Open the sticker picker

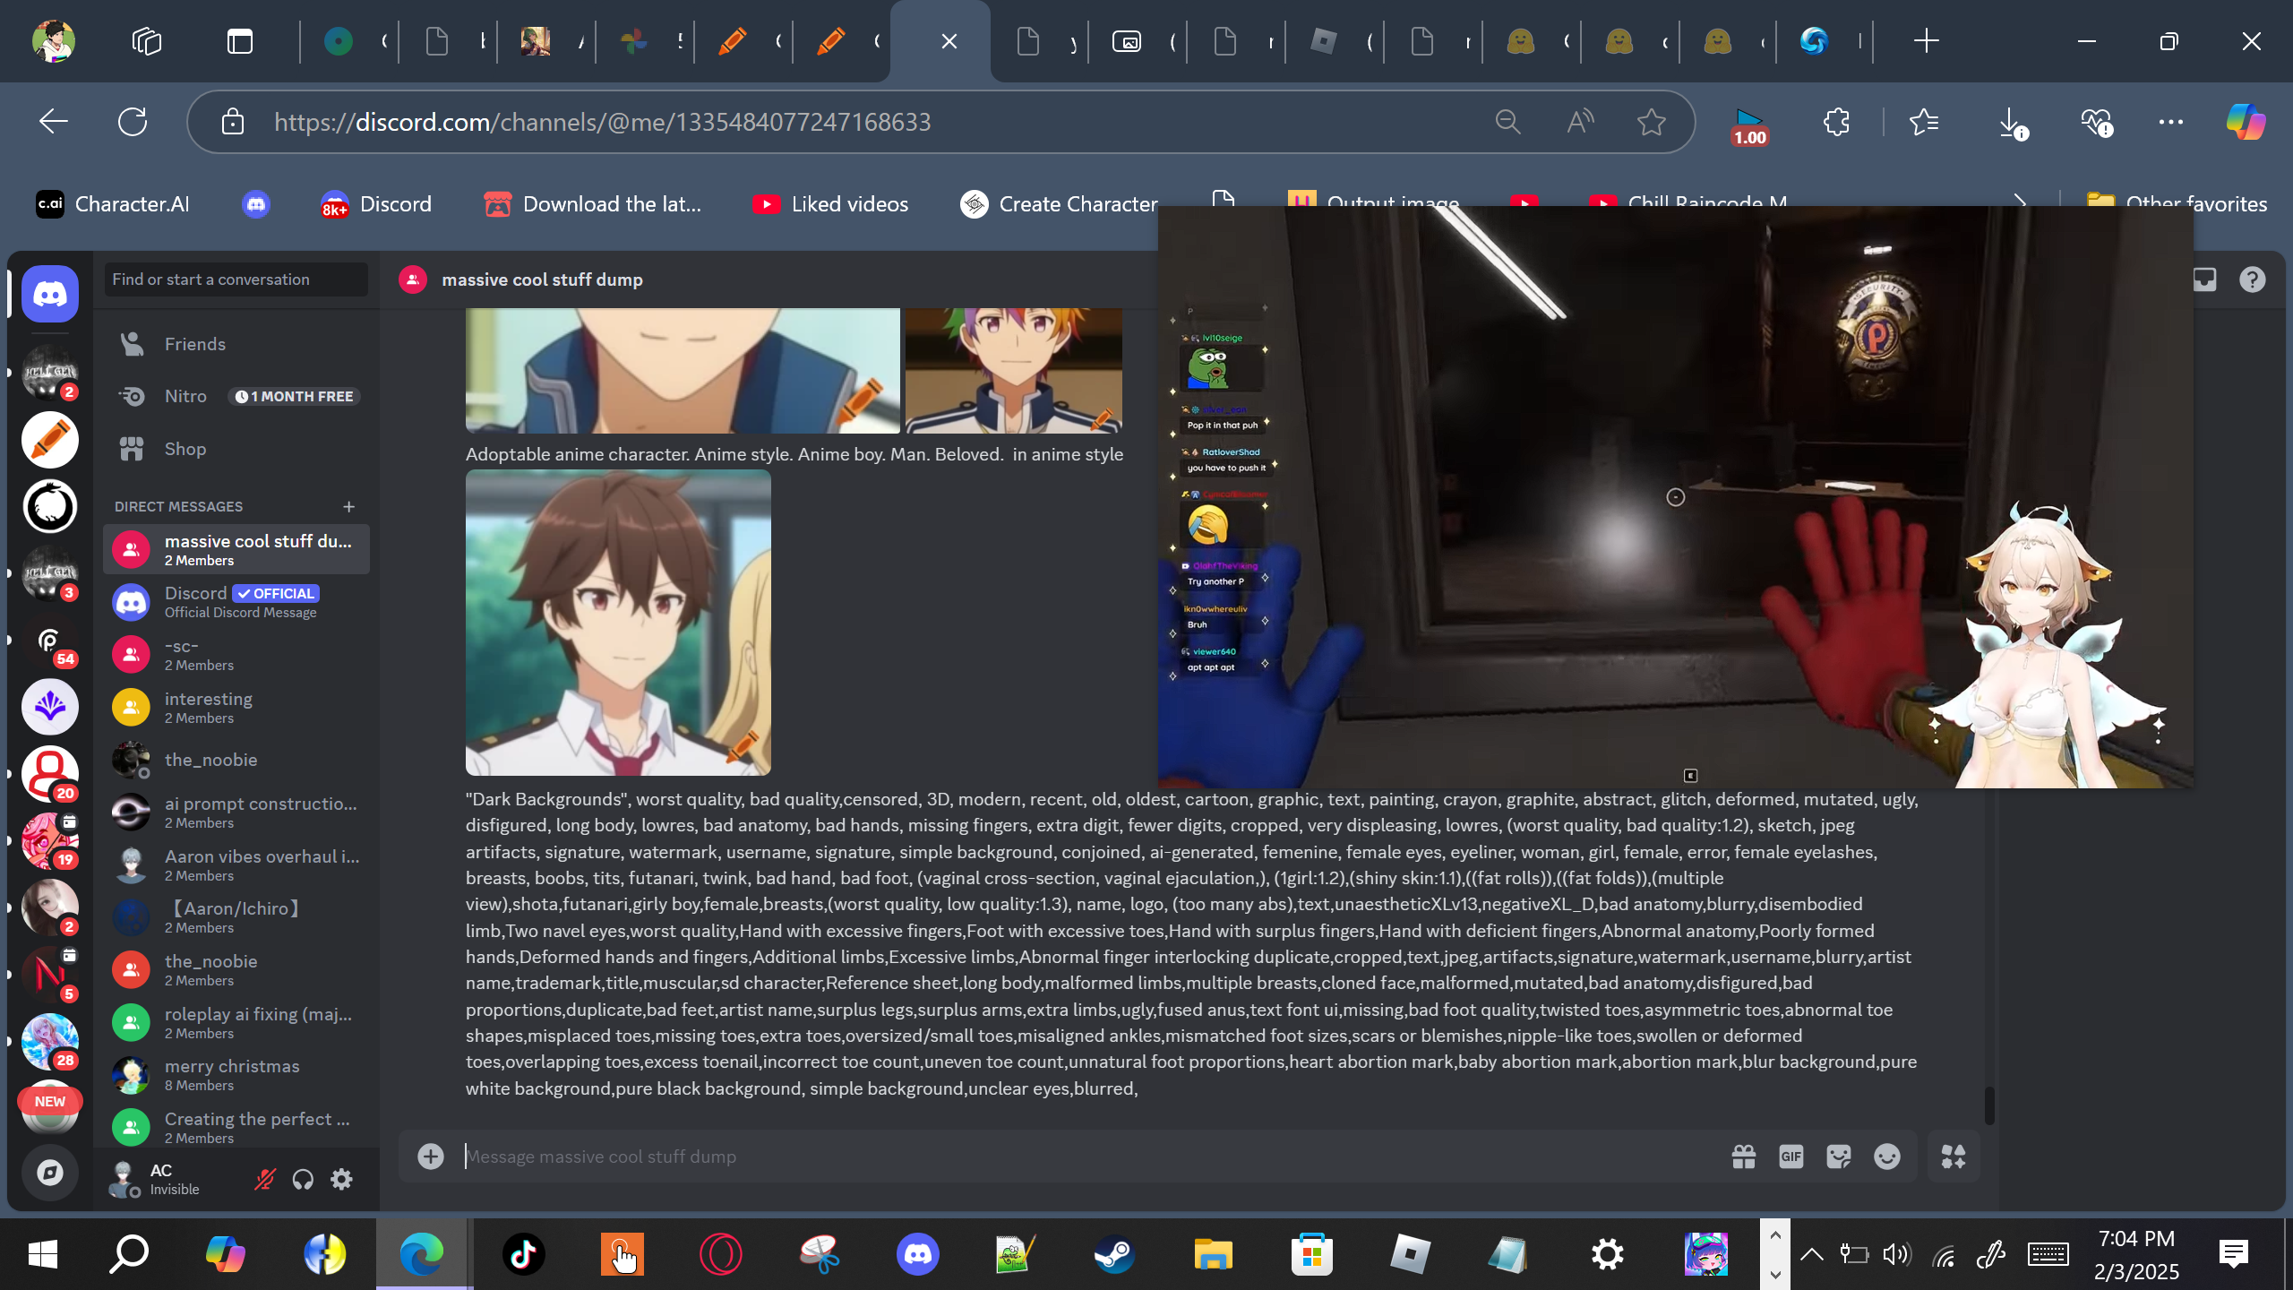pos(1839,1157)
